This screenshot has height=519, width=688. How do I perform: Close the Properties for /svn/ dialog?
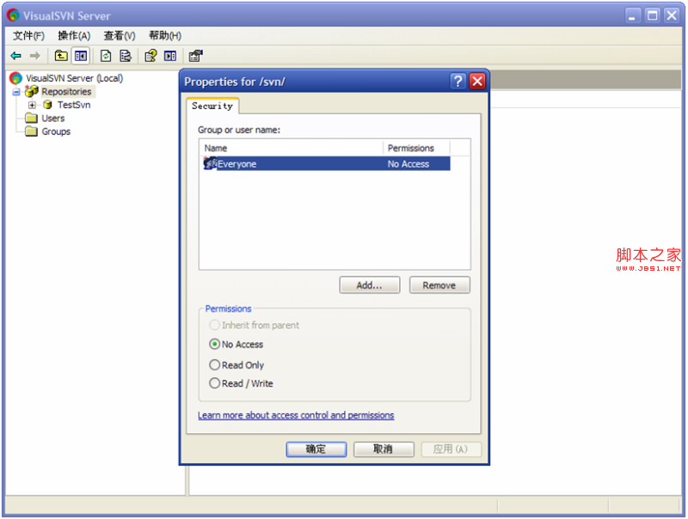[477, 81]
